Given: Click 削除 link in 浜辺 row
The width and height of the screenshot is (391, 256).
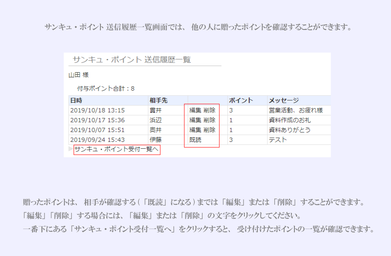Looking at the screenshot, I should point(209,120).
